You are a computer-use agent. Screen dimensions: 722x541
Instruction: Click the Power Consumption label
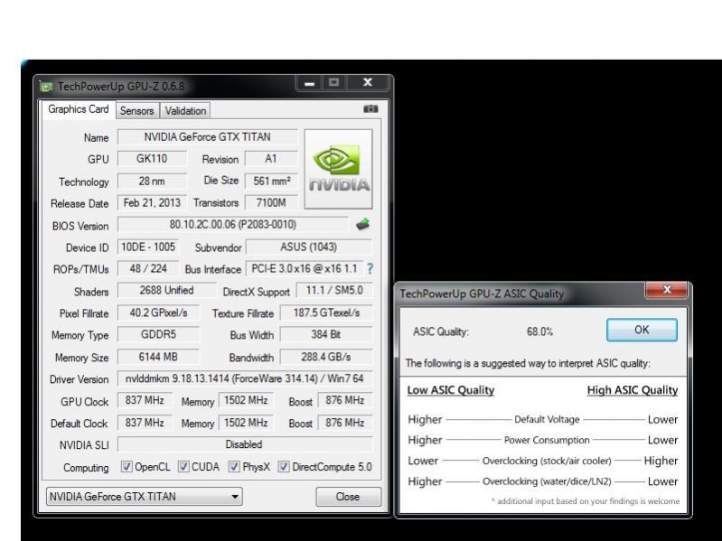pyautogui.click(x=547, y=440)
